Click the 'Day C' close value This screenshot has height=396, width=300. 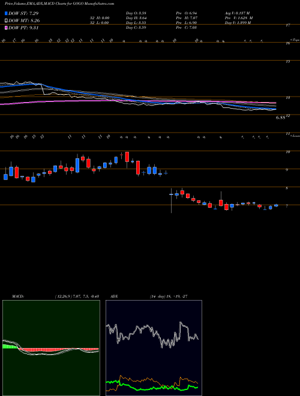point(136,28)
